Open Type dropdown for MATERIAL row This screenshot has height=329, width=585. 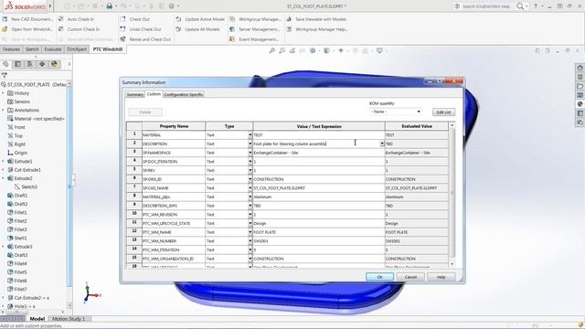point(250,135)
